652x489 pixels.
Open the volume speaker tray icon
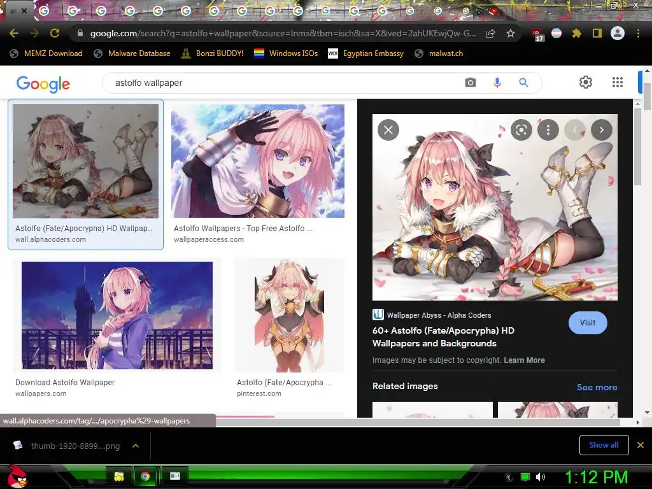541,477
